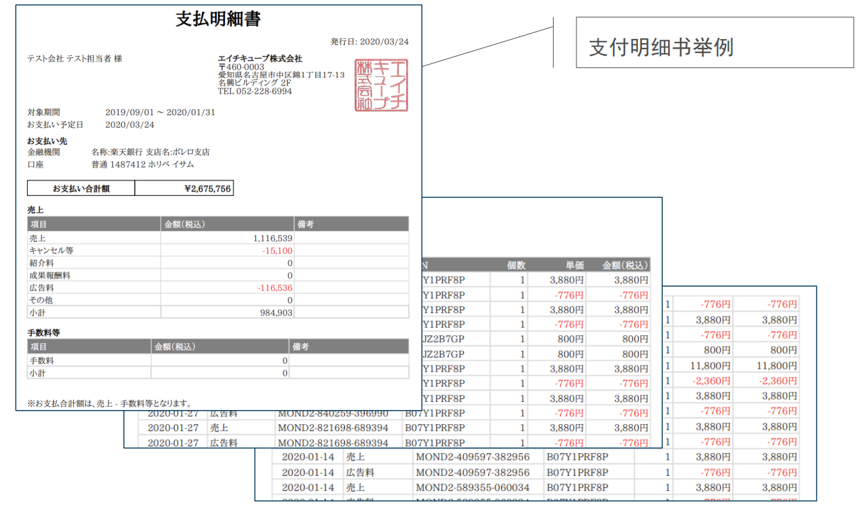Click the building line 名興ビルディング 2F
Viewport: 858px width, 511px height.
254,83
